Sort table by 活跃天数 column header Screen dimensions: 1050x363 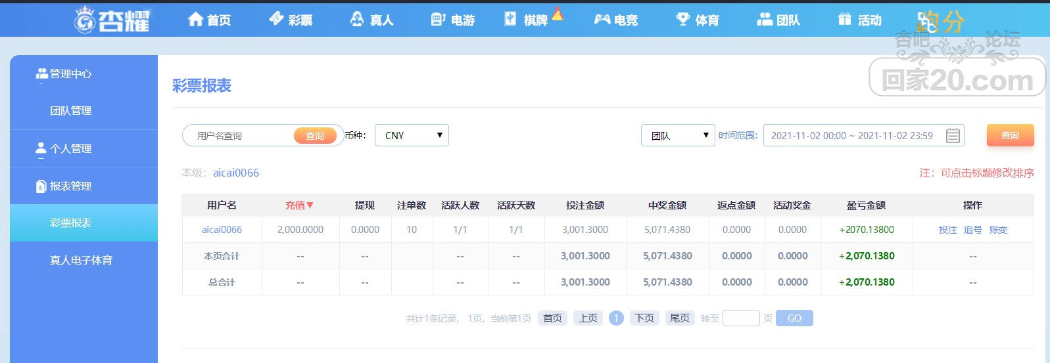tap(516, 205)
